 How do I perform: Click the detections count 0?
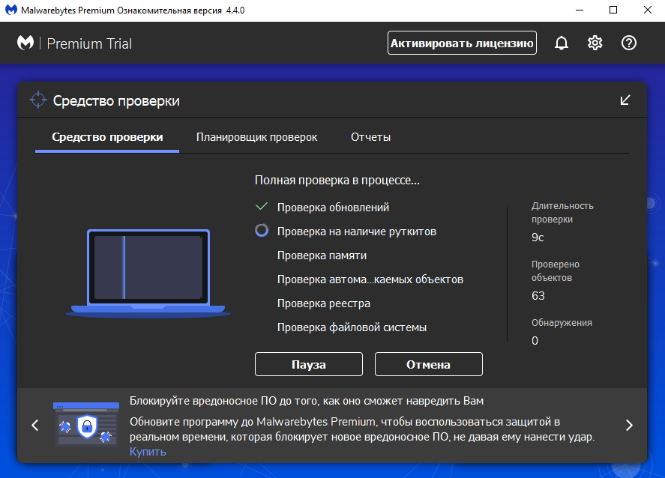tap(535, 341)
